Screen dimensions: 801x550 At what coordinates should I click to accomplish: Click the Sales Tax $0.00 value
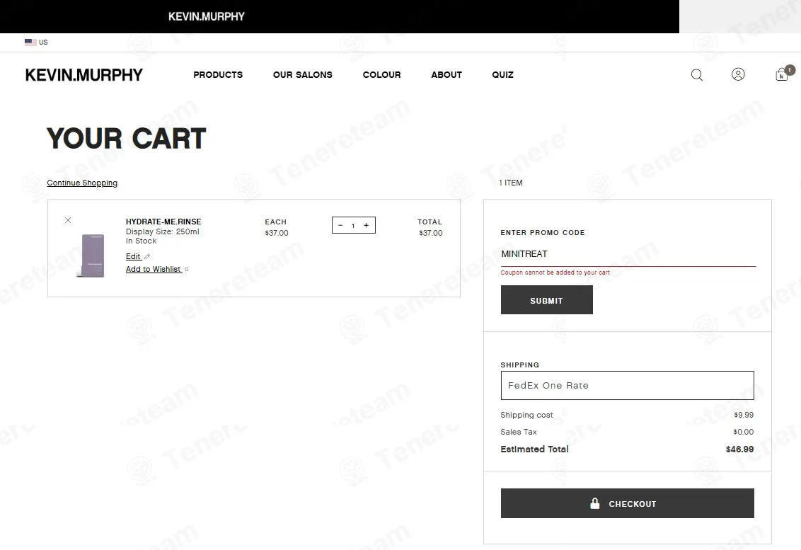[743, 432]
